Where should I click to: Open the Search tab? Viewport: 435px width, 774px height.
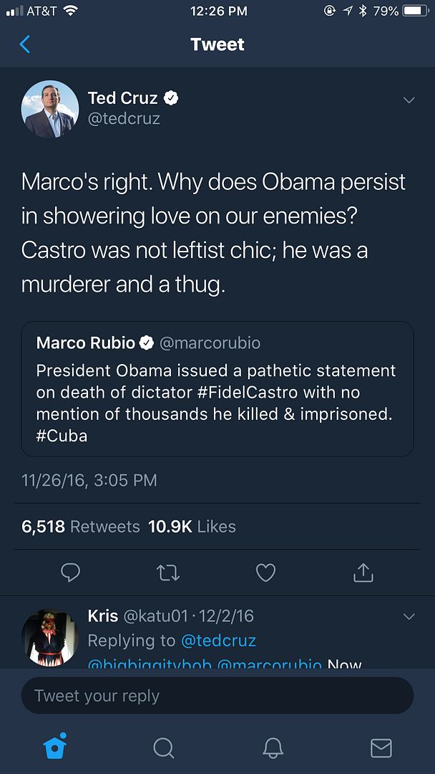164,747
